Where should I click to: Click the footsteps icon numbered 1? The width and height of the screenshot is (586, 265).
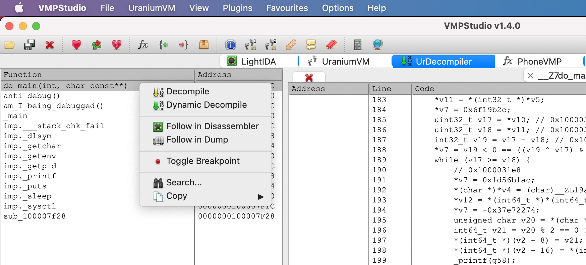[x=251, y=45]
